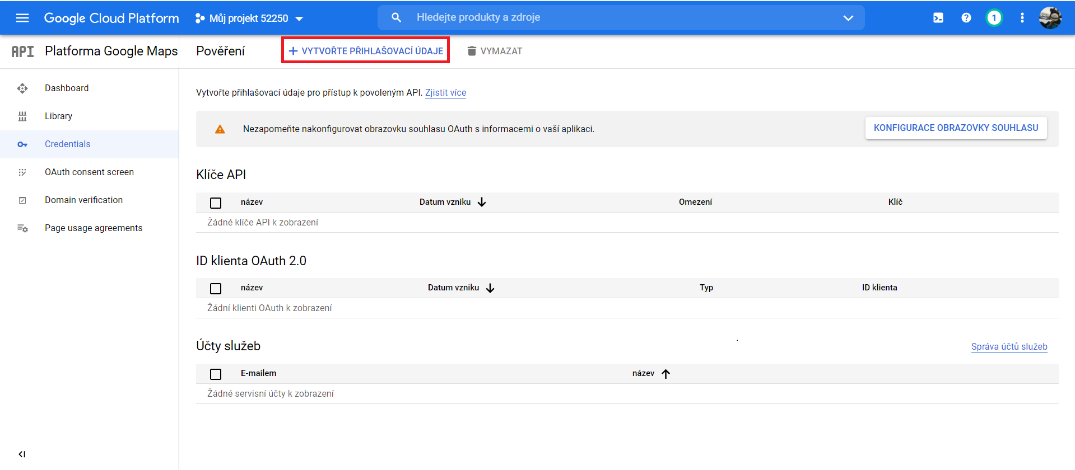Open the help question mark icon
The image size is (1075, 470).
pos(966,18)
